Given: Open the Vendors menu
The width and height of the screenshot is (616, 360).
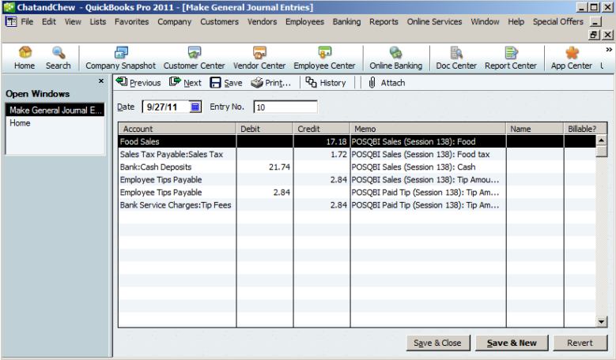Looking at the screenshot, I should tap(262, 21).
